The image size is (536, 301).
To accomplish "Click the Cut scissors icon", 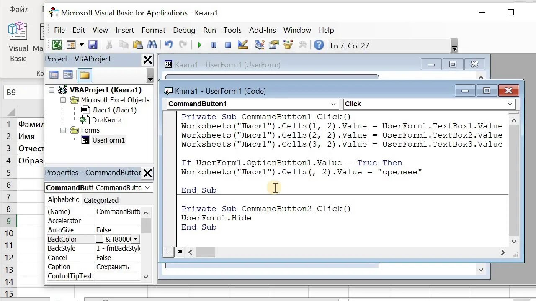I will pyautogui.click(x=109, y=45).
